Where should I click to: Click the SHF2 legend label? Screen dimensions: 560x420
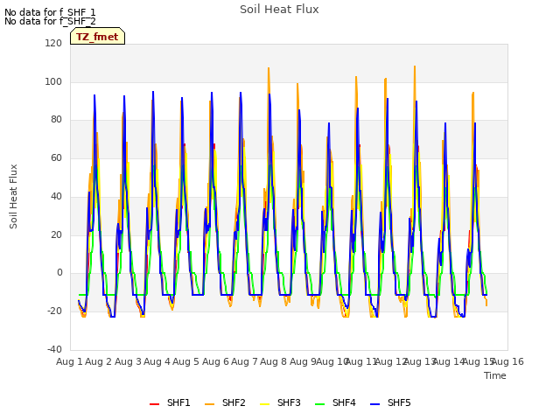234,402
